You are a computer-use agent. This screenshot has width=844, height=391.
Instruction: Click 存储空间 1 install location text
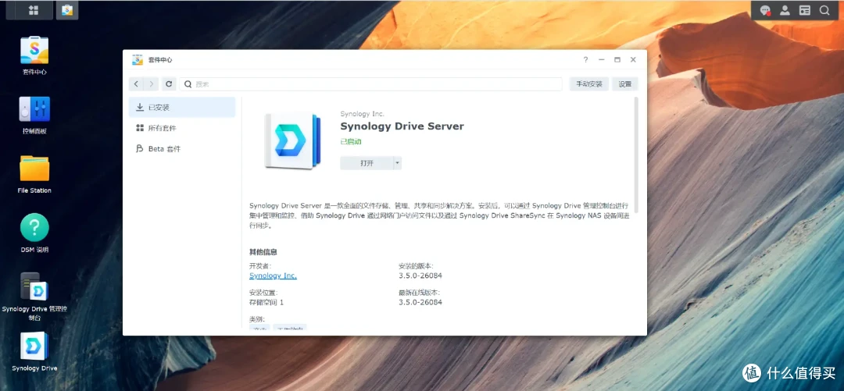266,302
